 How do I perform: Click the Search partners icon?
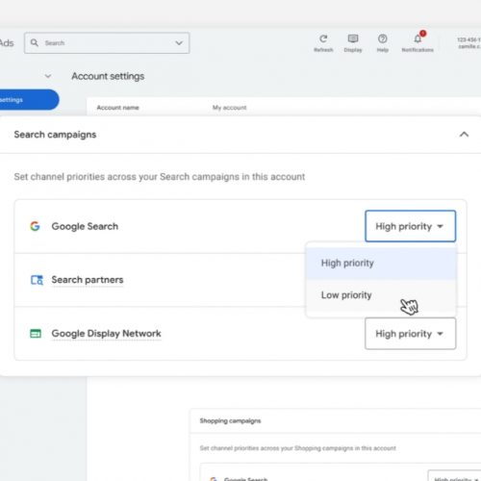point(37,280)
